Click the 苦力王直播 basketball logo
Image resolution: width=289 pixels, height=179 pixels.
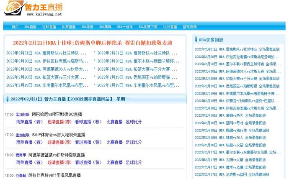coord(34,8)
